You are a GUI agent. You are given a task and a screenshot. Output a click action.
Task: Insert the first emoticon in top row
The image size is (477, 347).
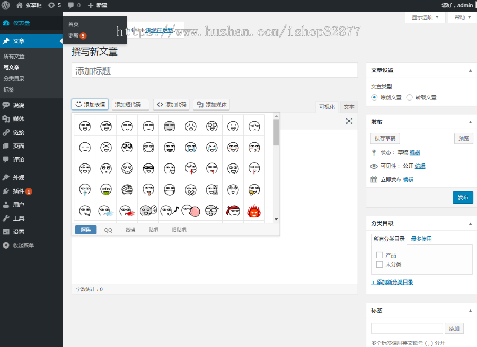click(x=85, y=126)
